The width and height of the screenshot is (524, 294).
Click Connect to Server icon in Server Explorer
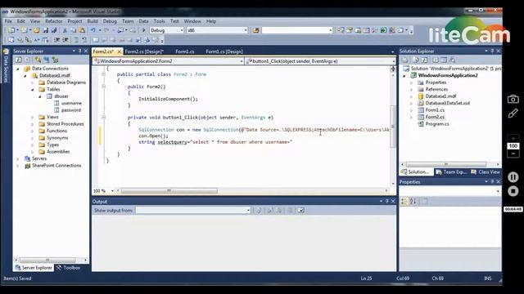(x=47, y=60)
